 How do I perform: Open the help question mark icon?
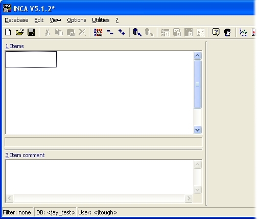[x=216, y=32]
